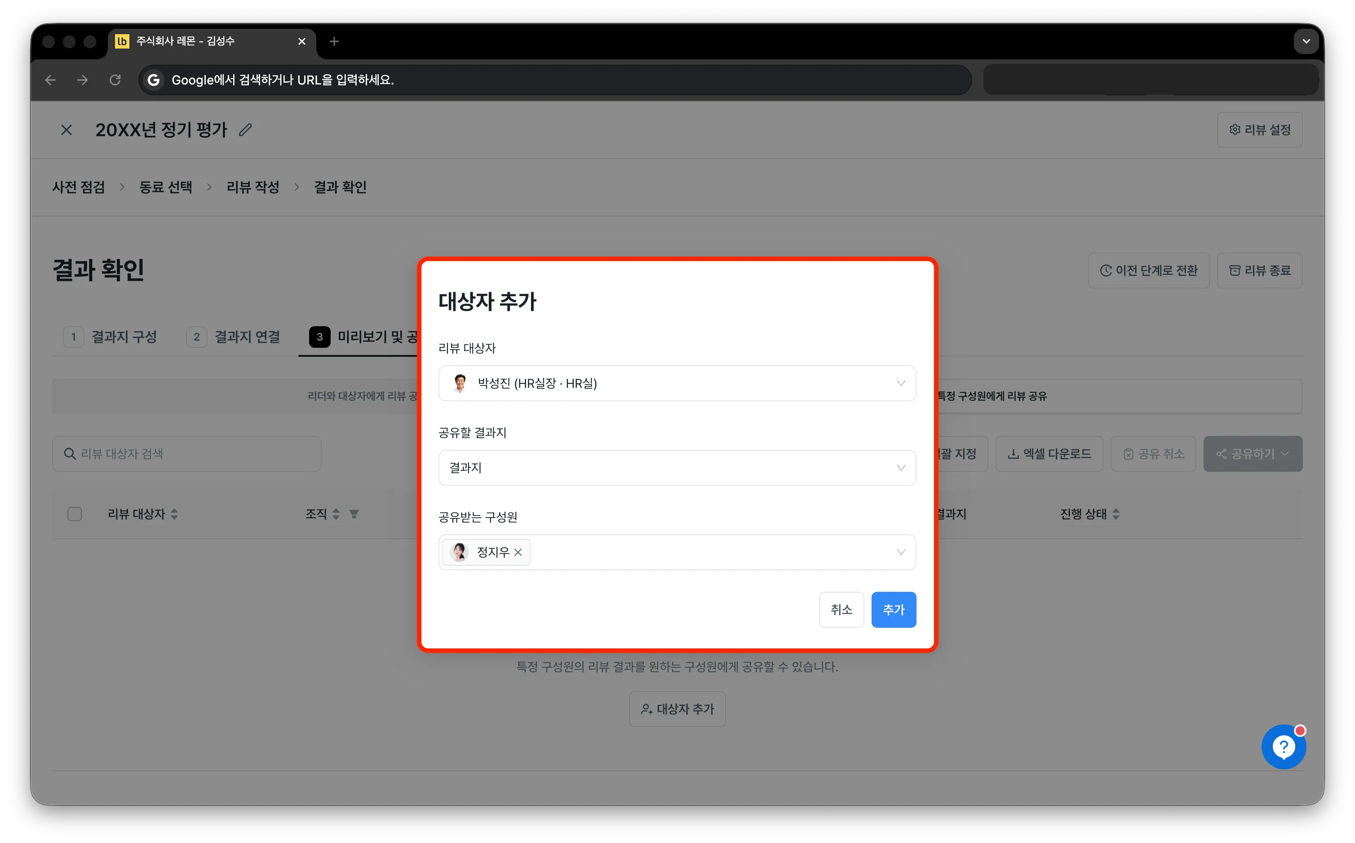Click the 리뷰 대상자 검색 search field
This screenshot has width=1355, height=843.
(187, 453)
